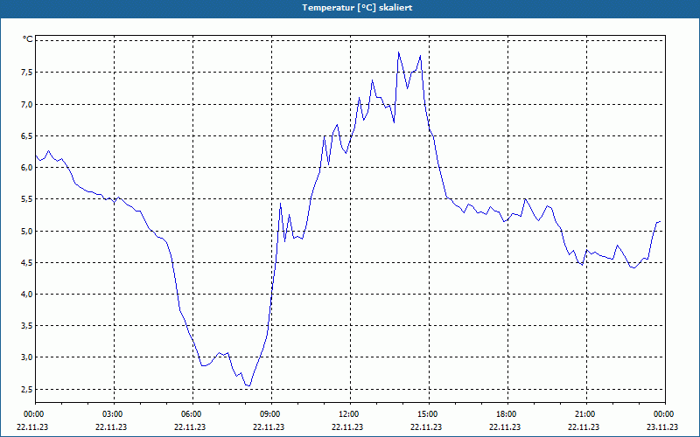700x437 pixels.
Task: Click the 09:00 time axis label
Action: [x=271, y=414]
